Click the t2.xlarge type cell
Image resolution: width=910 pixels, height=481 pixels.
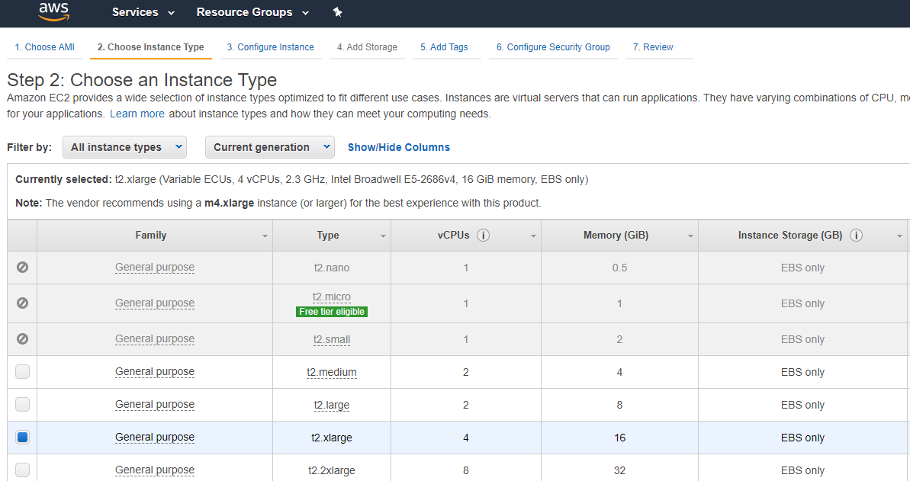click(332, 438)
